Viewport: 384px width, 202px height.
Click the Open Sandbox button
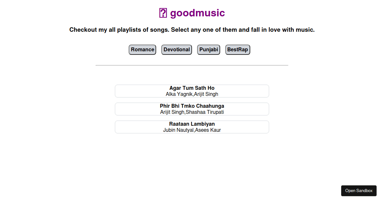click(359, 191)
